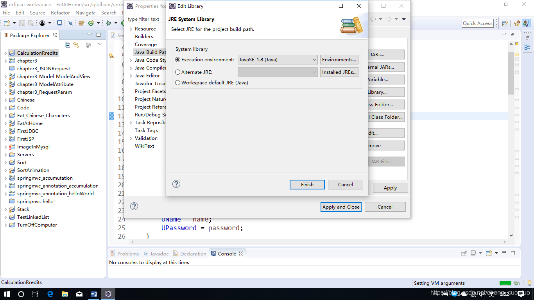Open File Explorer from taskbar
Viewport: 534px width, 300px height.
point(65,294)
